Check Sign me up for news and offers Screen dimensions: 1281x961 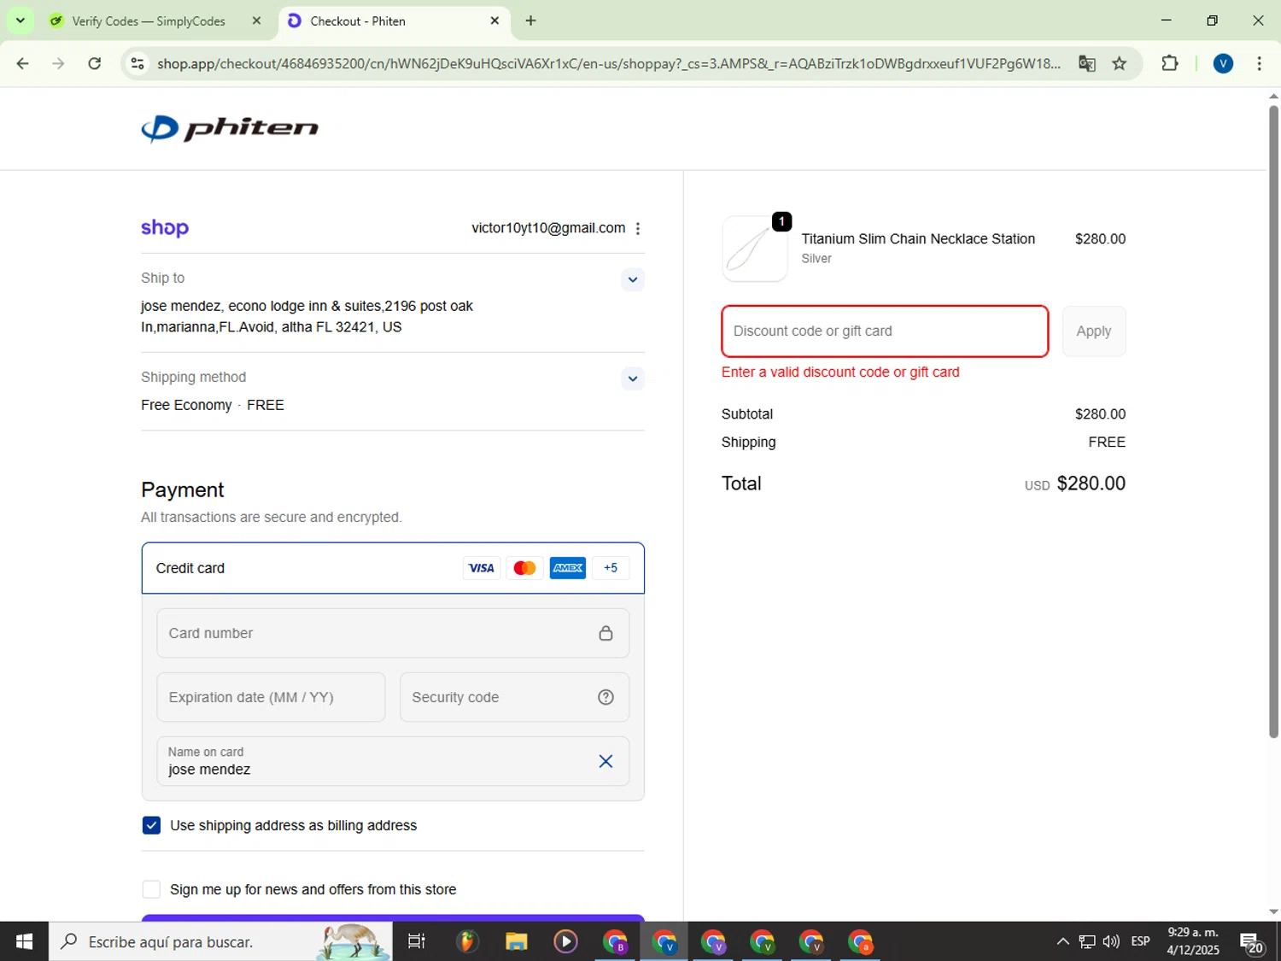click(151, 889)
